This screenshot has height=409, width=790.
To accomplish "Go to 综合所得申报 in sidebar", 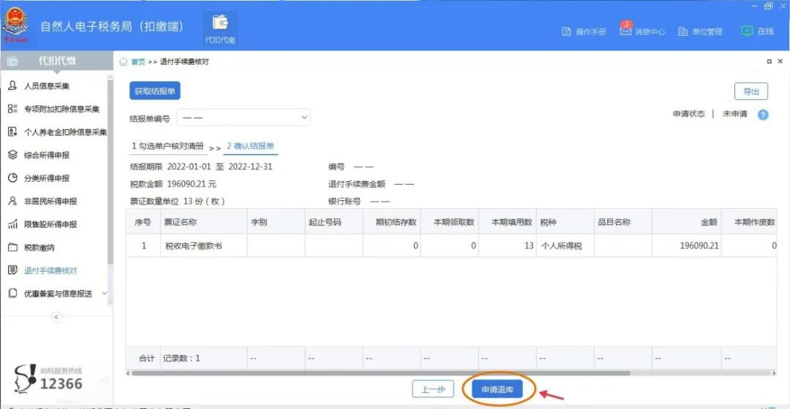I will (x=47, y=156).
